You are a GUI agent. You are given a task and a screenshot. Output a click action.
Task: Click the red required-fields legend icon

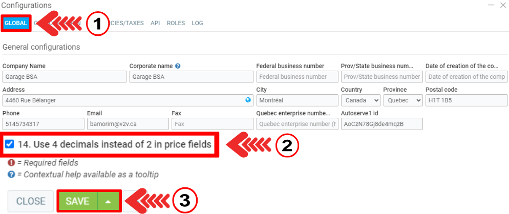click(x=11, y=163)
